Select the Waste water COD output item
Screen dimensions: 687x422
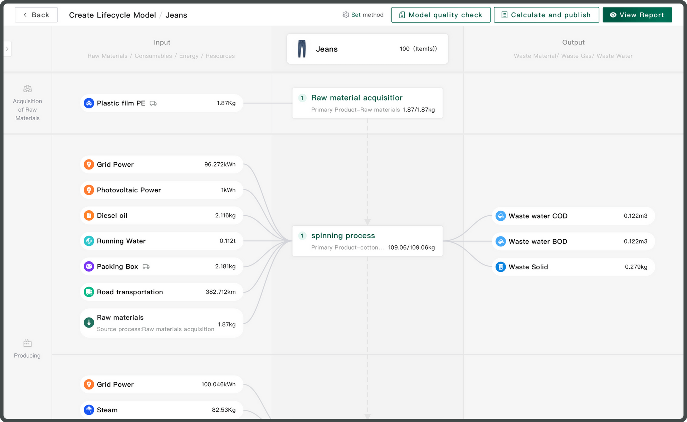(573, 216)
